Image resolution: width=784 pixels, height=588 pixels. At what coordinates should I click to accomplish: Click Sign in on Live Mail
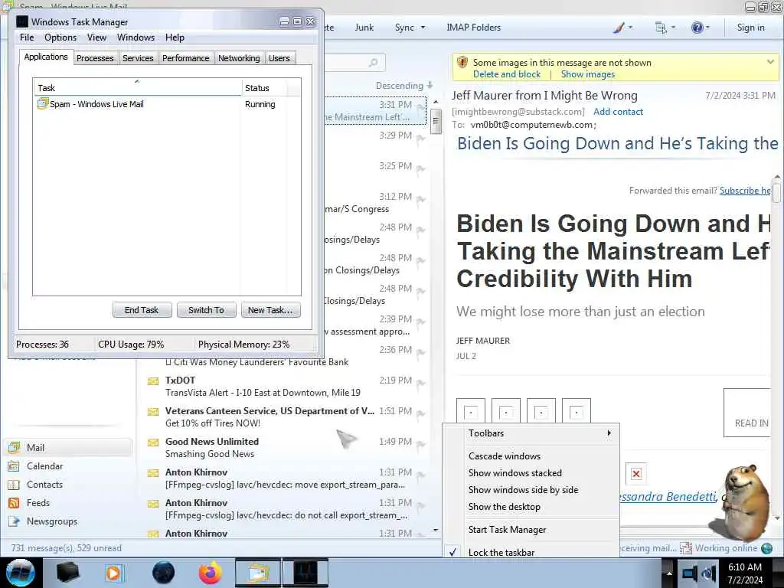click(x=750, y=28)
